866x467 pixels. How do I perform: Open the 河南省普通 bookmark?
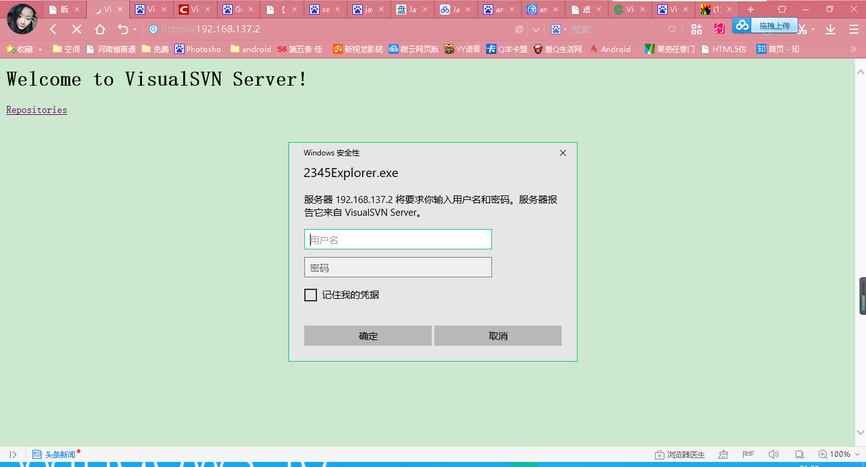coord(111,49)
